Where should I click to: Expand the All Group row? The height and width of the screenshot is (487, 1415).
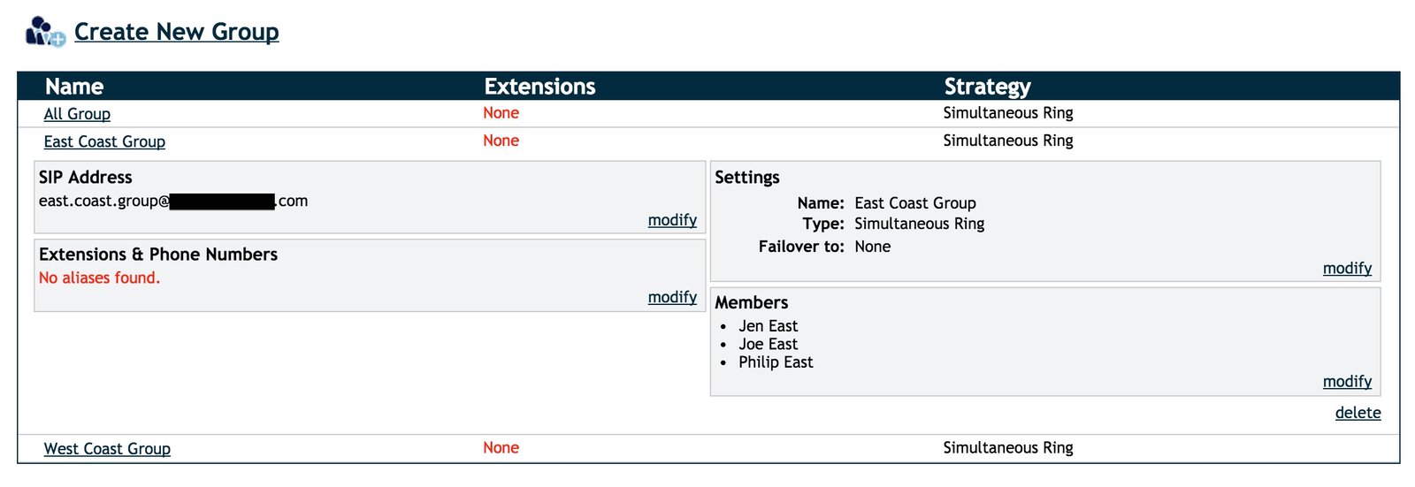click(77, 114)
